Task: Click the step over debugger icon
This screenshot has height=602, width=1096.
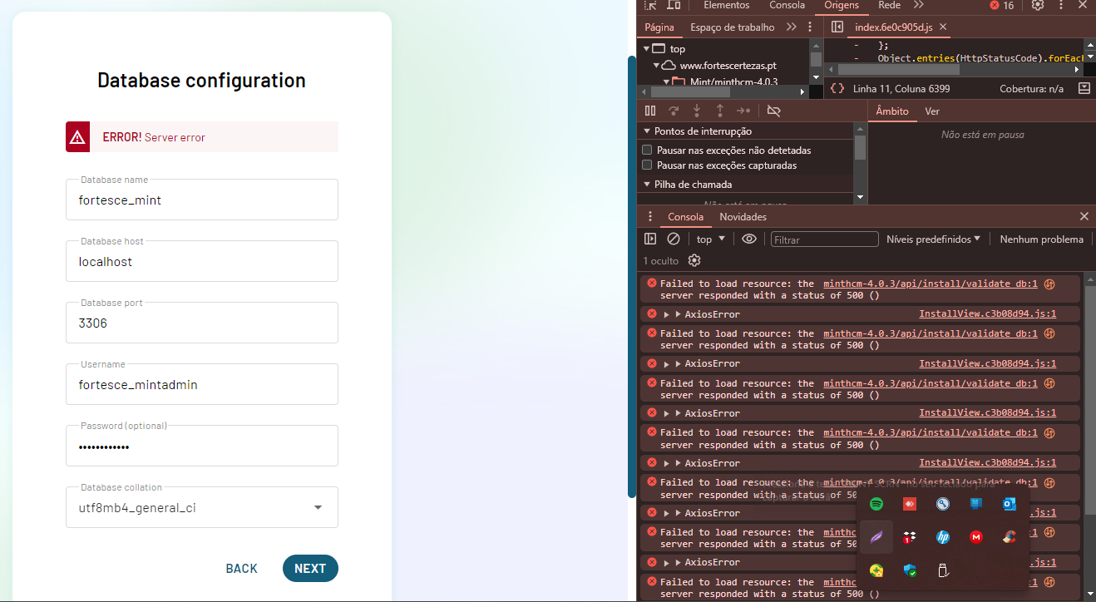Action: click(x=674, y=111)
